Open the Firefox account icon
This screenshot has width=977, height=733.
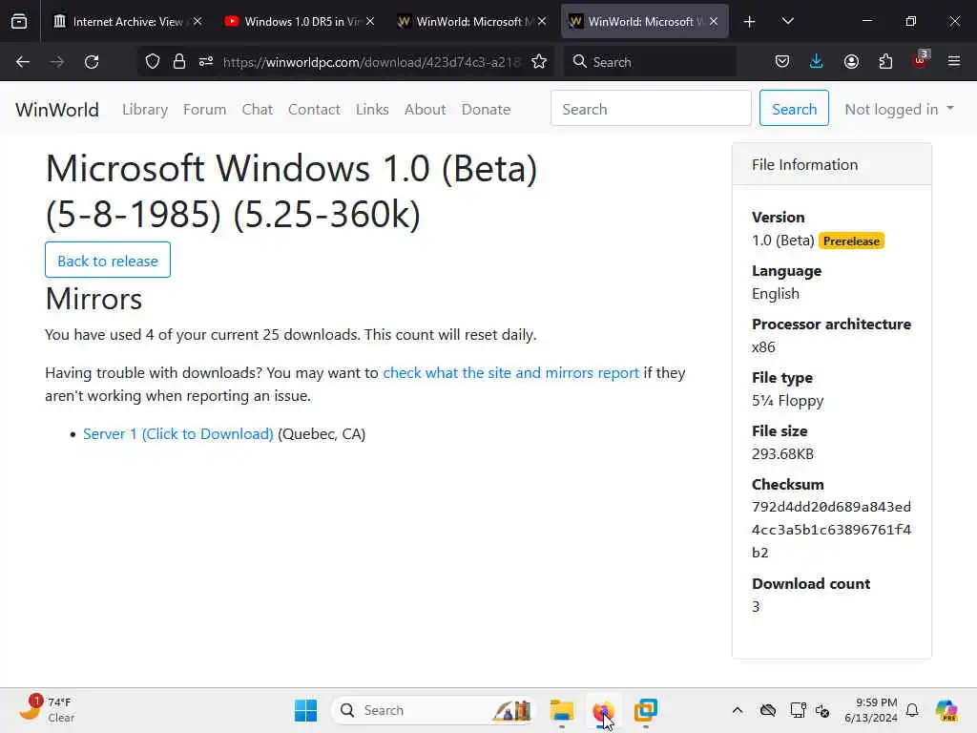point(851,62)
